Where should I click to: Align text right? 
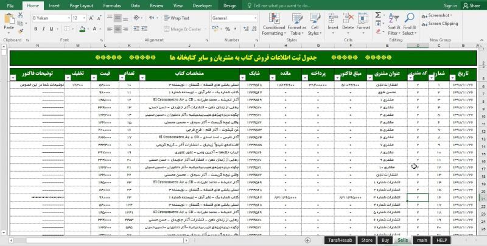125,29
